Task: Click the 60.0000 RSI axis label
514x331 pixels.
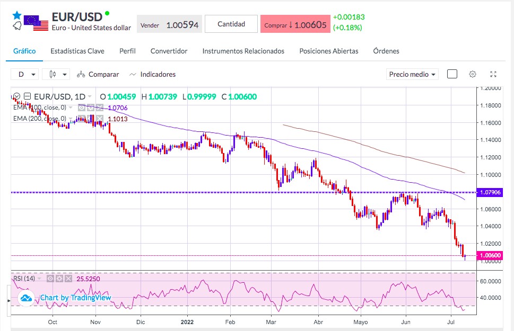Action: tap(491, 281)
